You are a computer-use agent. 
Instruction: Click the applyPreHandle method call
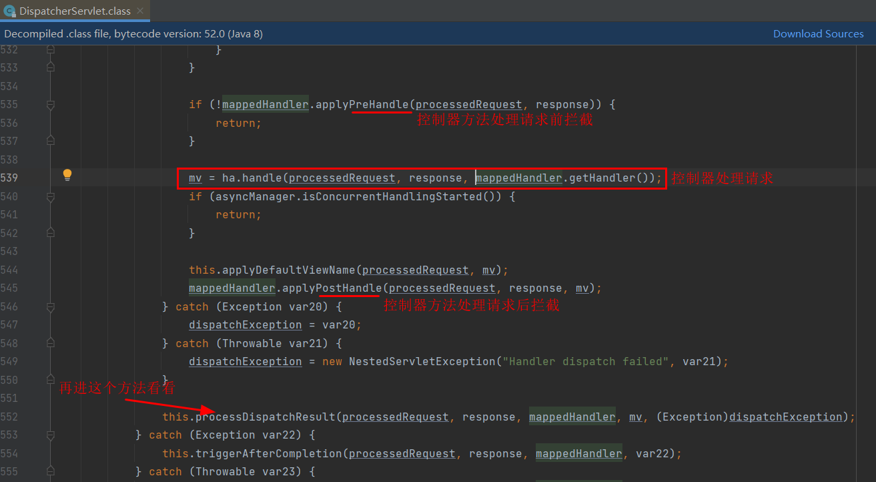click(362, 104)
